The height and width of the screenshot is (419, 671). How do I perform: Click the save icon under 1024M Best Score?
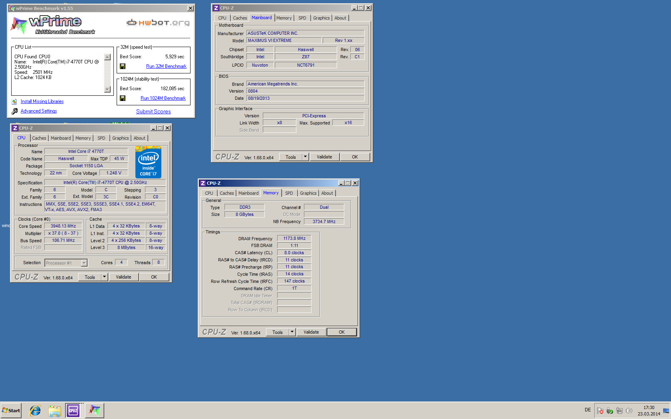(123, 98)
